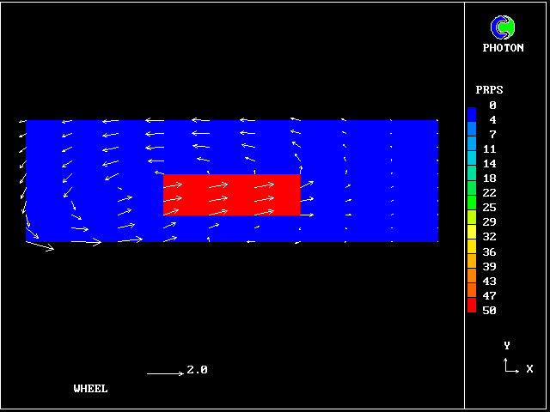This screenshot has width=550, height=412.
Task: Click the X-Y axis orientation indicator
Action: pos(511,366)
